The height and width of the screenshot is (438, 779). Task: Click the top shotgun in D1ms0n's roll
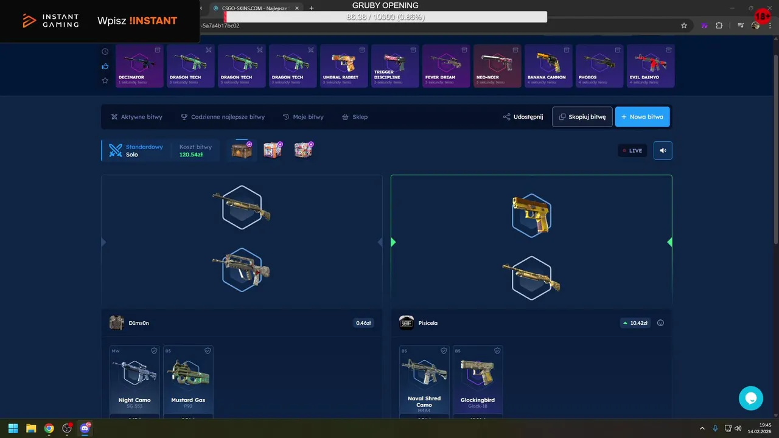[x=242, y=207]
